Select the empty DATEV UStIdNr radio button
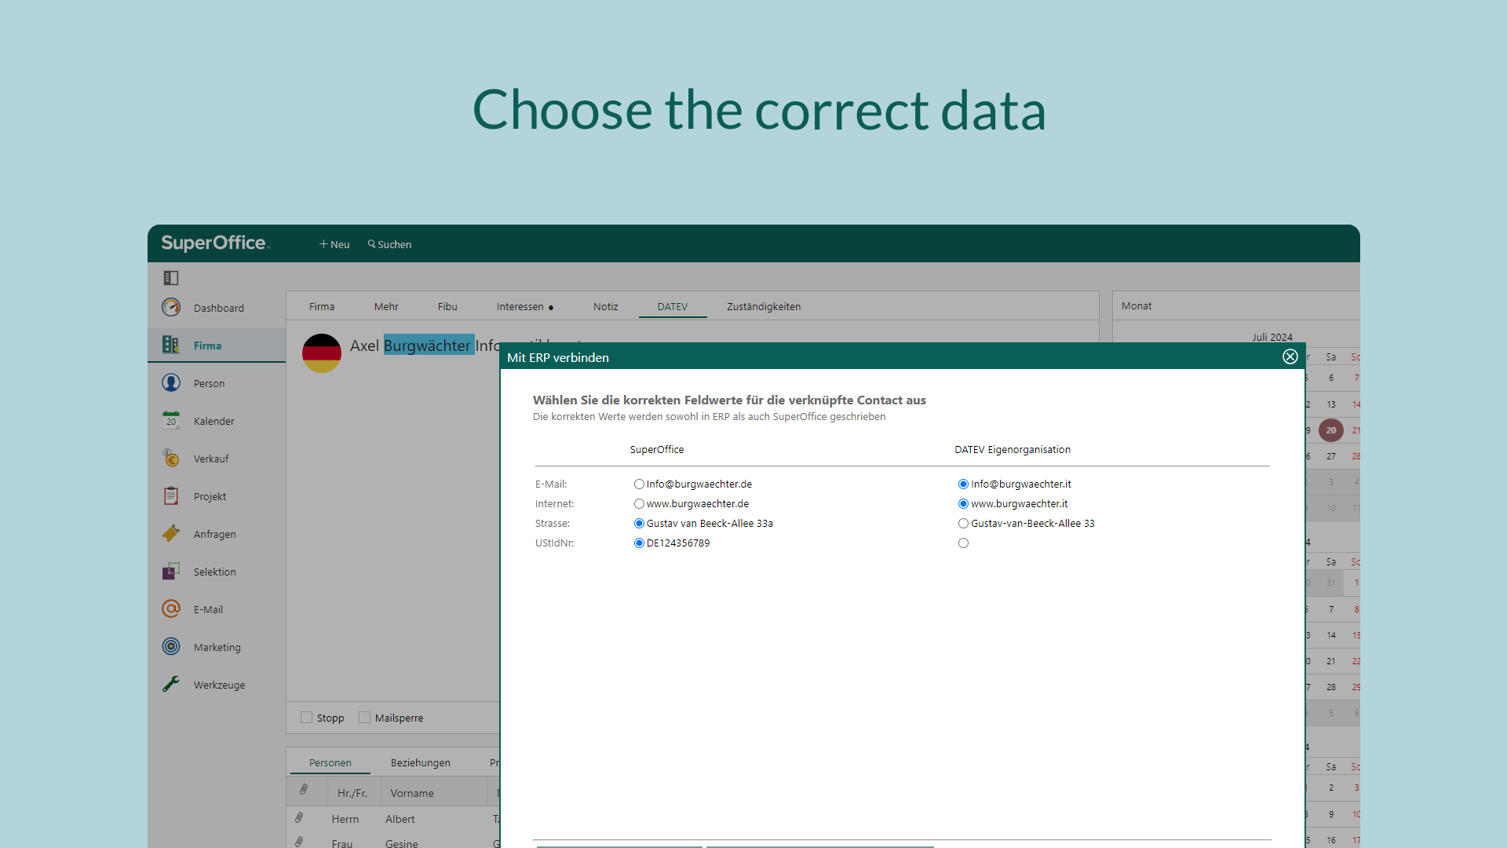Image resolution: width=1507 pixels, height=848 pixels. tap(963, 543)
